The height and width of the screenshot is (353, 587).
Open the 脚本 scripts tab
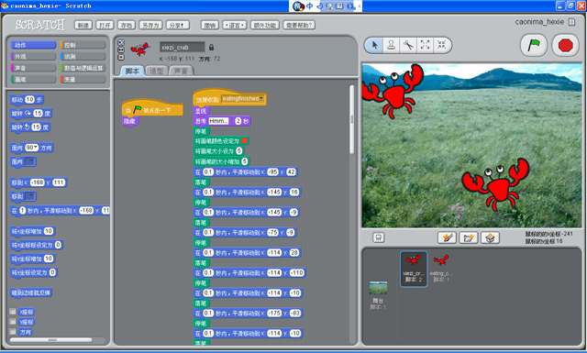point(132,71)
